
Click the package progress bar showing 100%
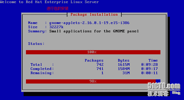coord(93,52)
